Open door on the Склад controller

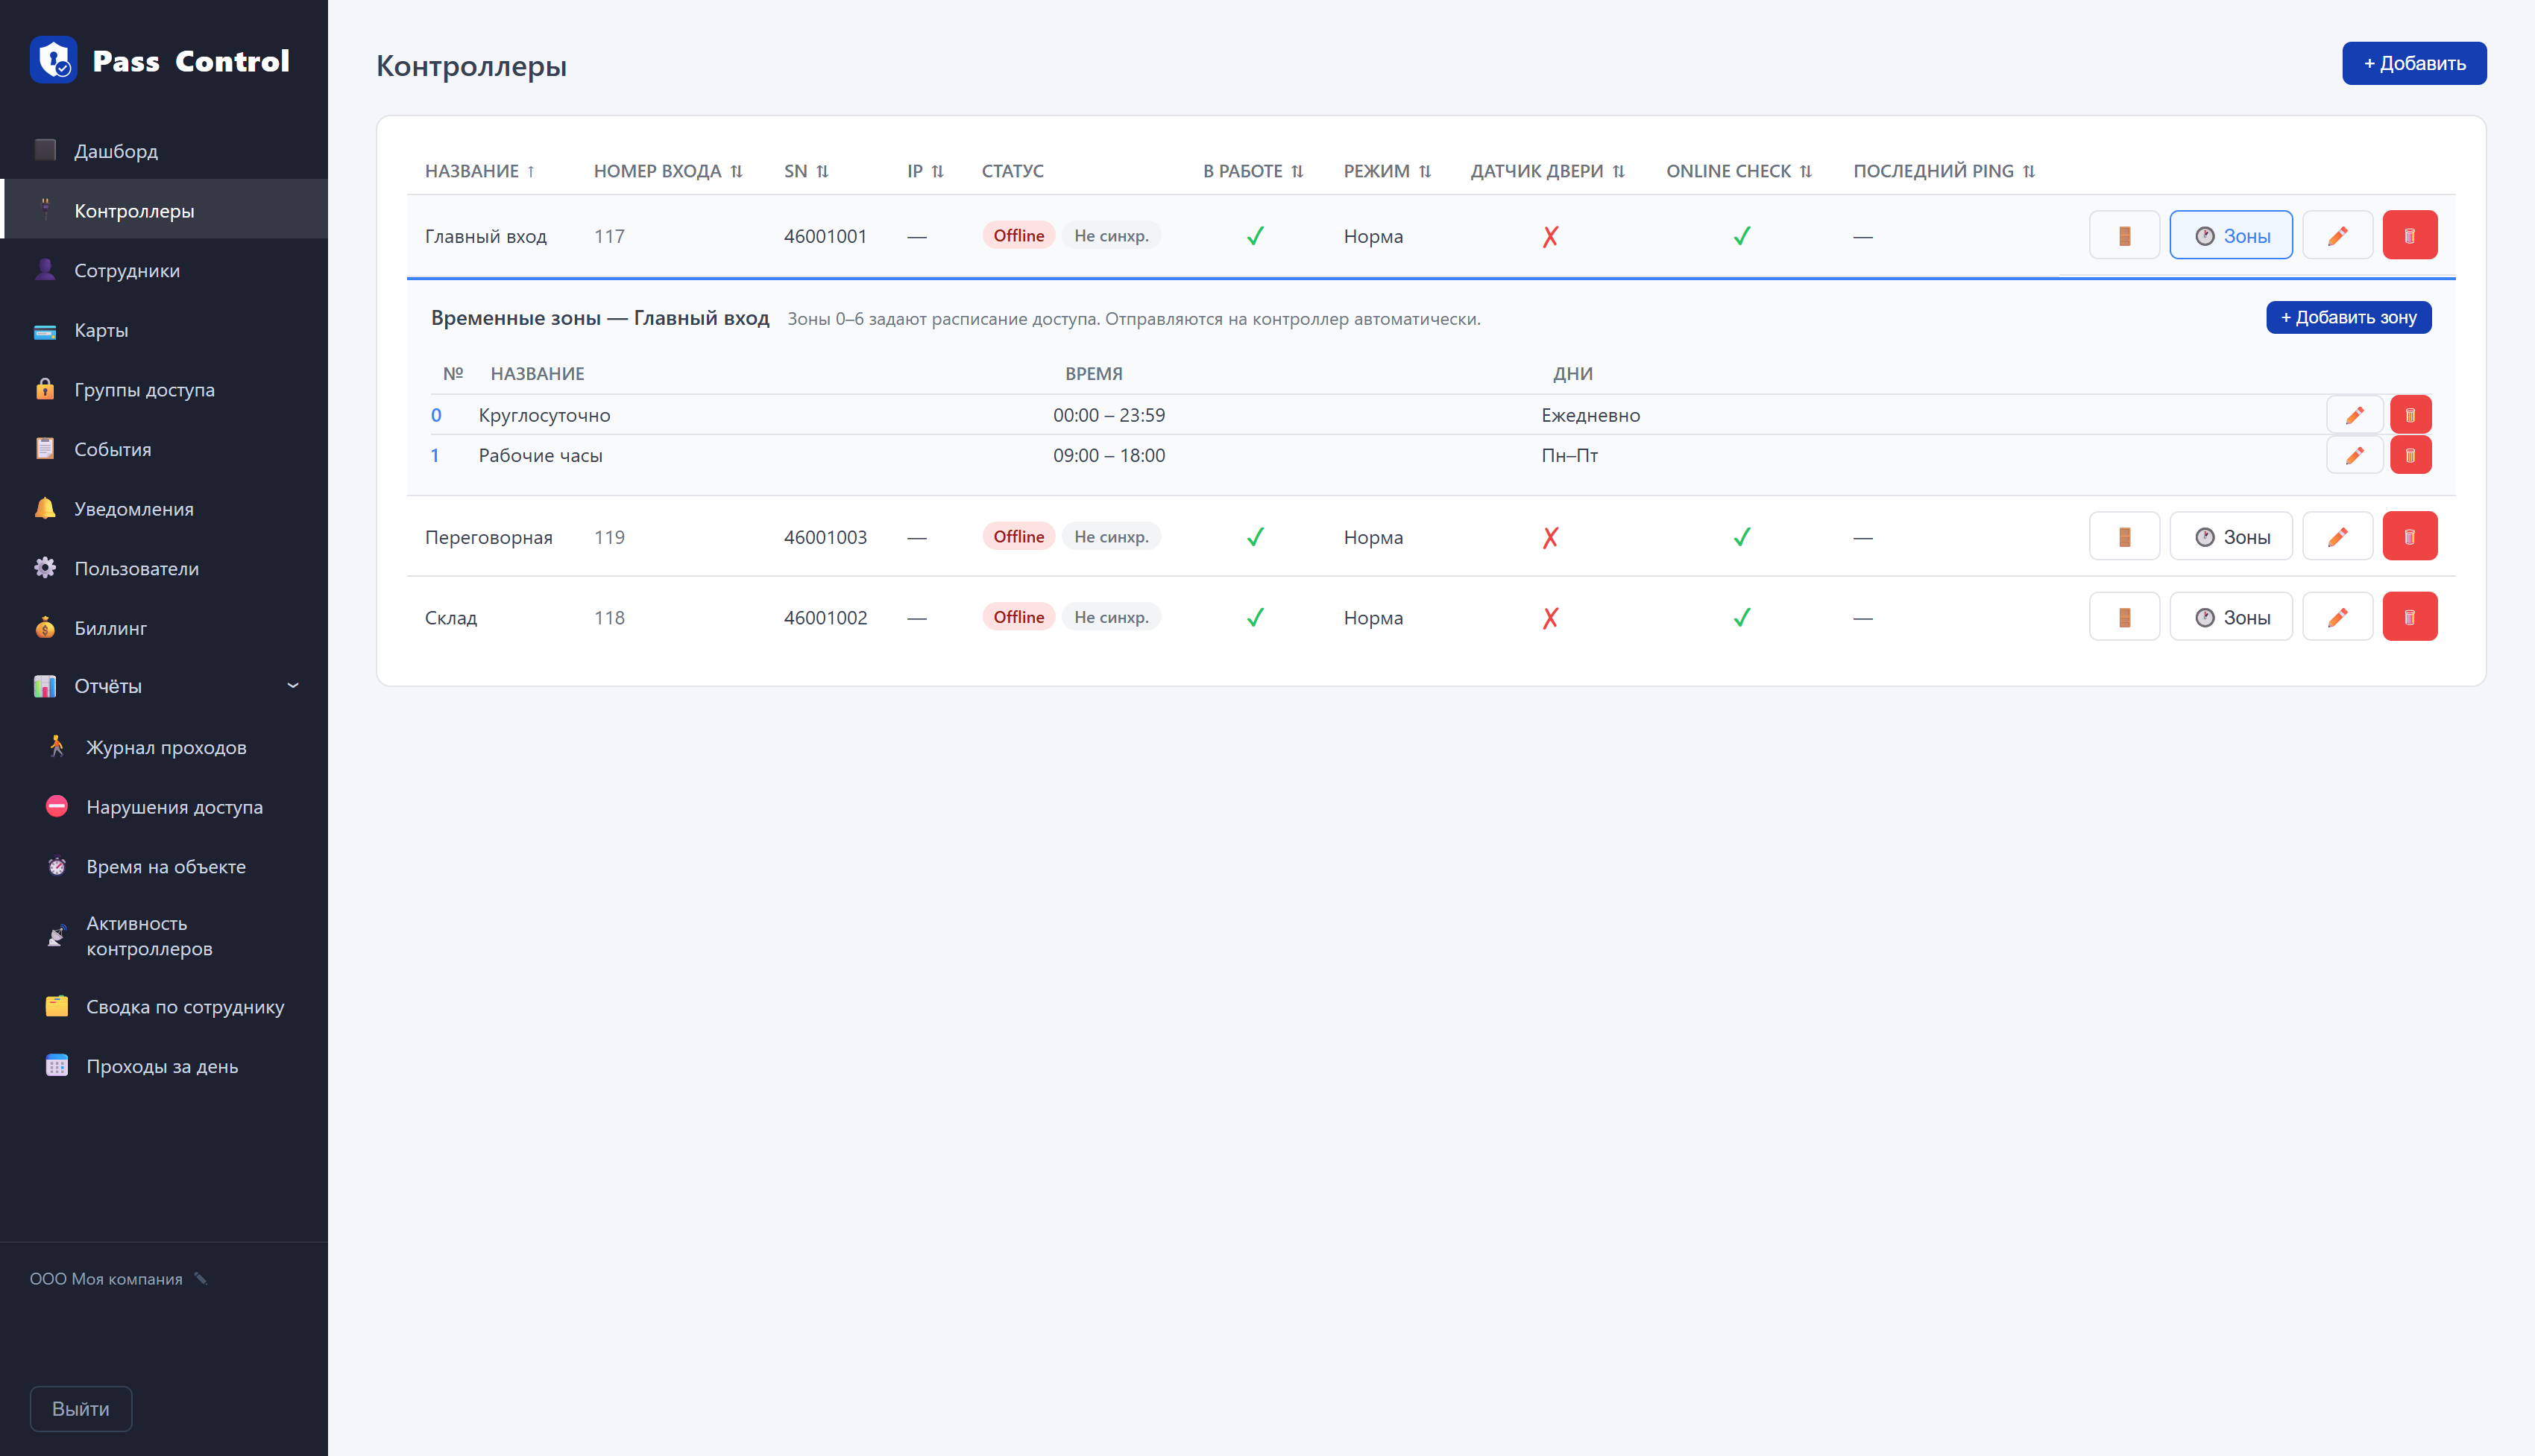click(x=2124, y=617)
